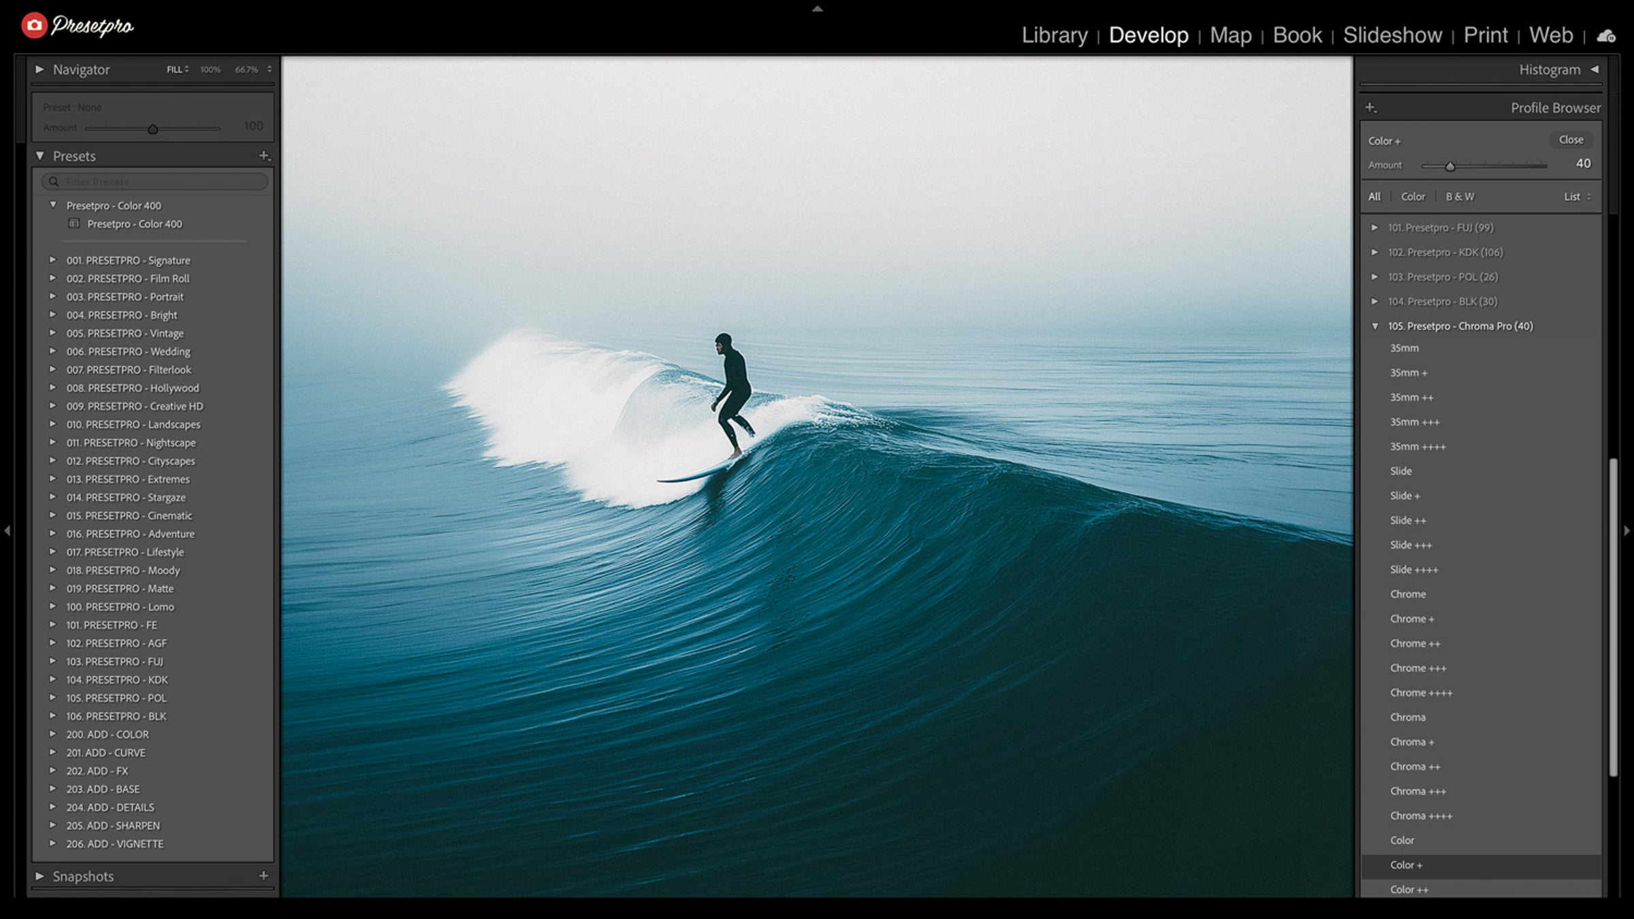The image size is (1634, 919).
Task: Filter profiles by Color
Action: [1413, 197]
